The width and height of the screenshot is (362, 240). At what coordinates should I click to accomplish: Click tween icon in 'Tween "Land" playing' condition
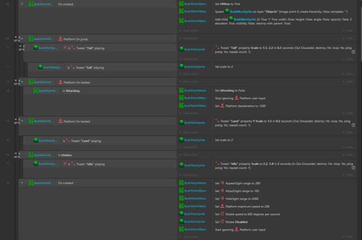coord(68,140)
